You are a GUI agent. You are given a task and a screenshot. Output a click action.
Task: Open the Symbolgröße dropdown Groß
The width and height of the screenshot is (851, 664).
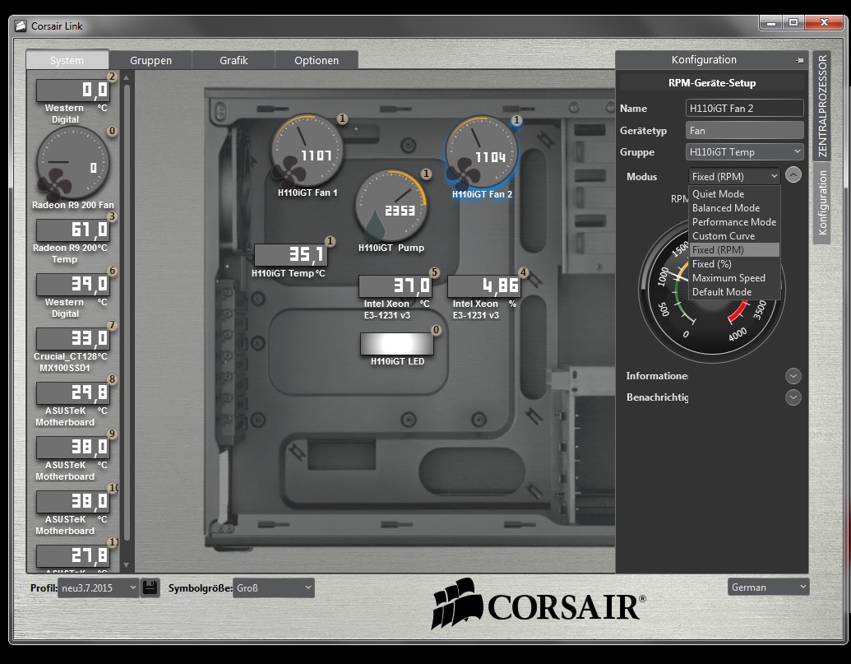(274, 587)
